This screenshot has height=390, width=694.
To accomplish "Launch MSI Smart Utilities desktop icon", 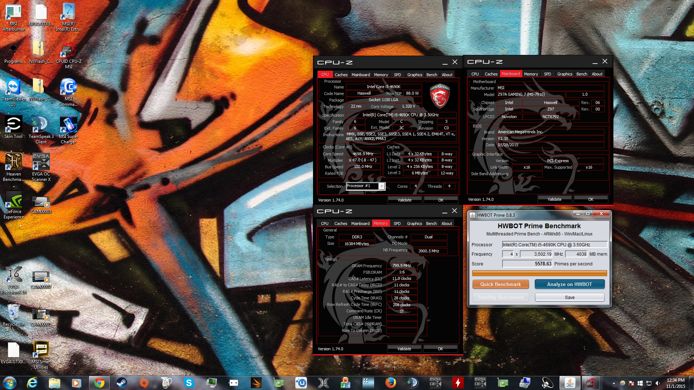I will pos(41,356).
